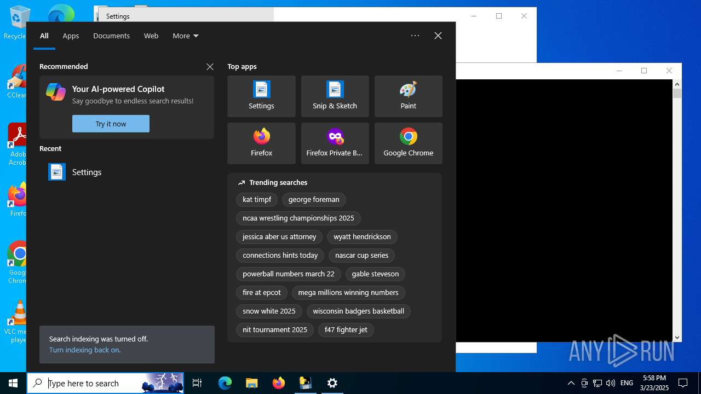
Task: Switch to the All search tab
Action: tap(44, 36)
